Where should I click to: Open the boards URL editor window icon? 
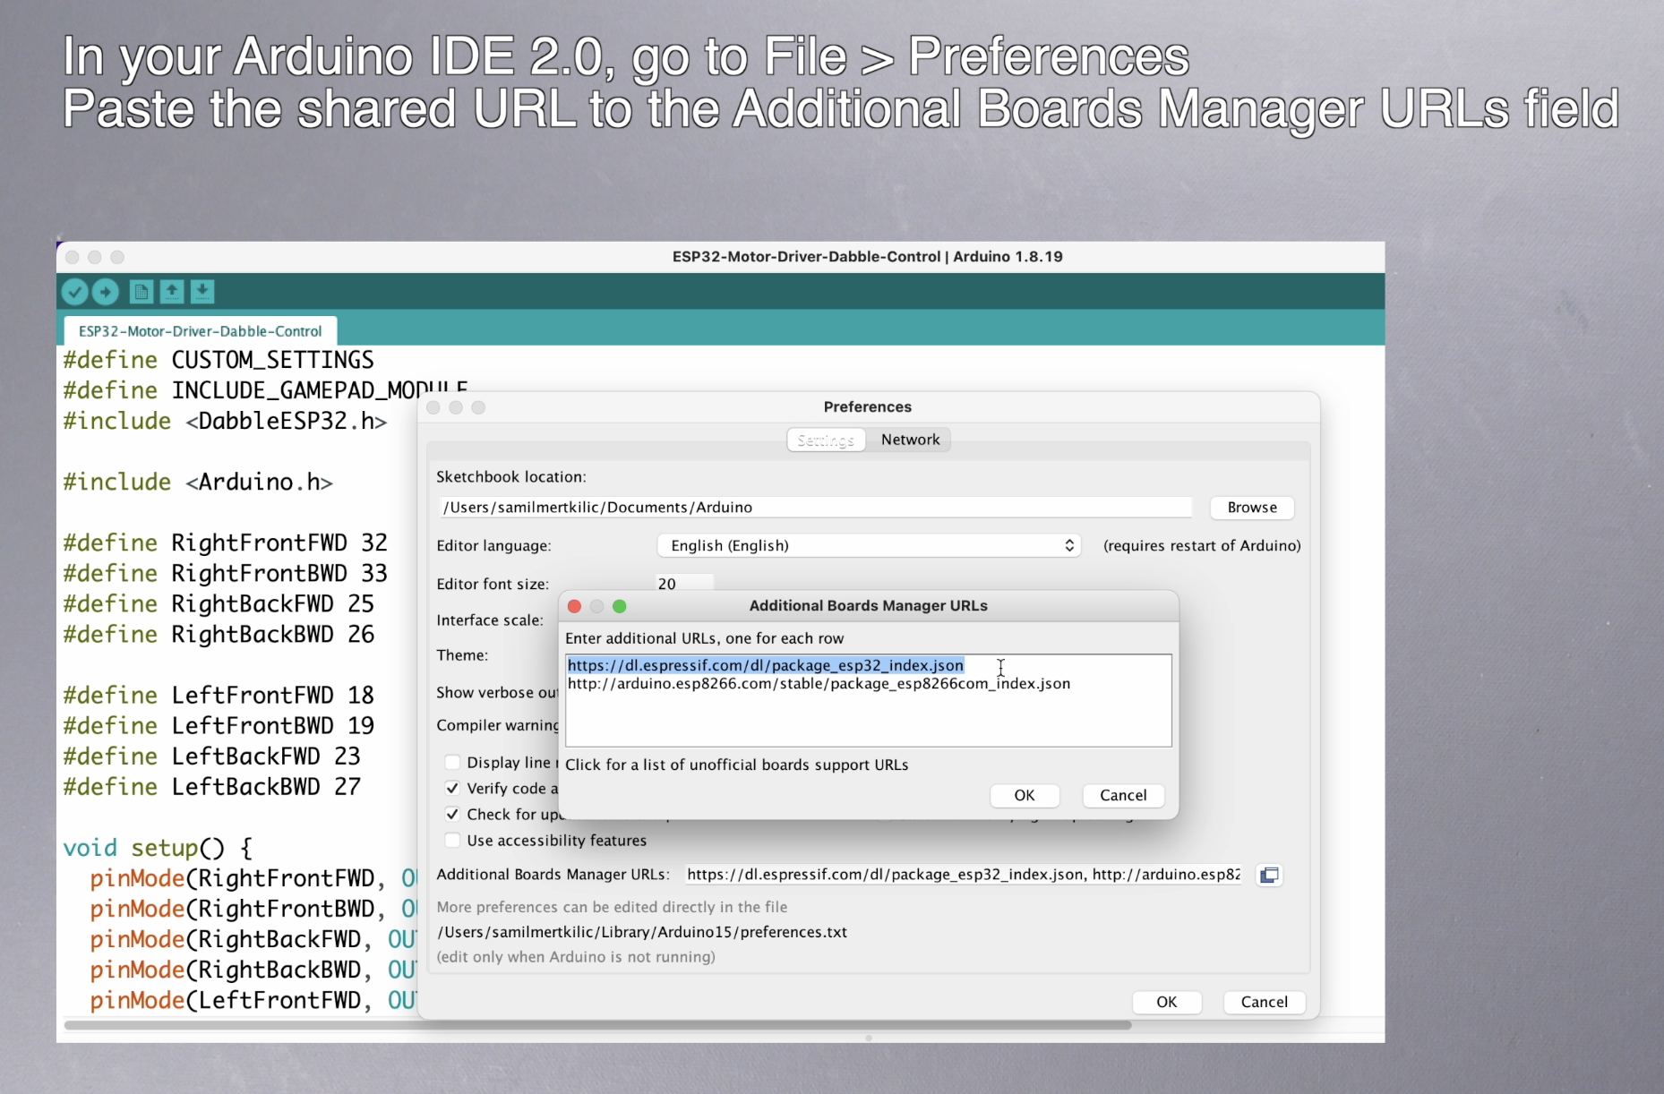click(1269, 875)
